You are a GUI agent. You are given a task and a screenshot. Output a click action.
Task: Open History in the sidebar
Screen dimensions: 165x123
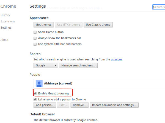point(5,15)
